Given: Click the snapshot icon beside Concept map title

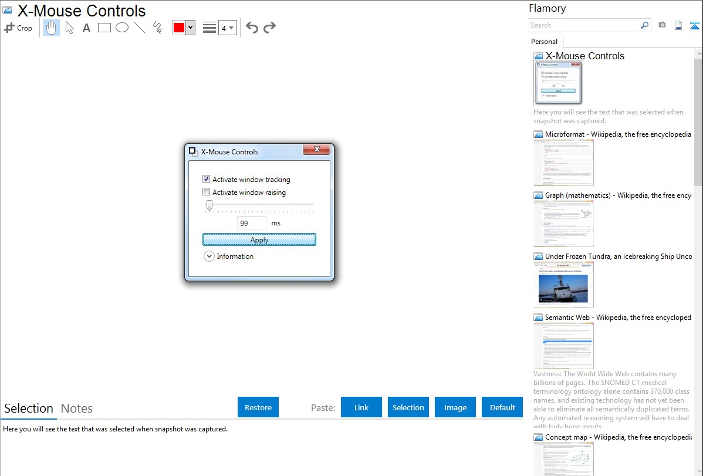Looking at the screenshot, I should (539, 437).
